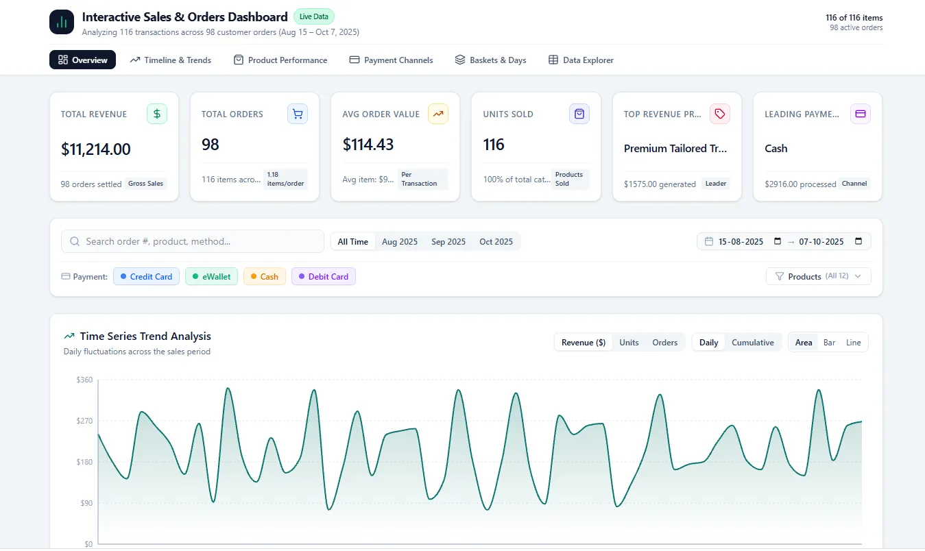The image size is (925, 551).
Task: Choose the Line chart type
Action: [854, 342]
